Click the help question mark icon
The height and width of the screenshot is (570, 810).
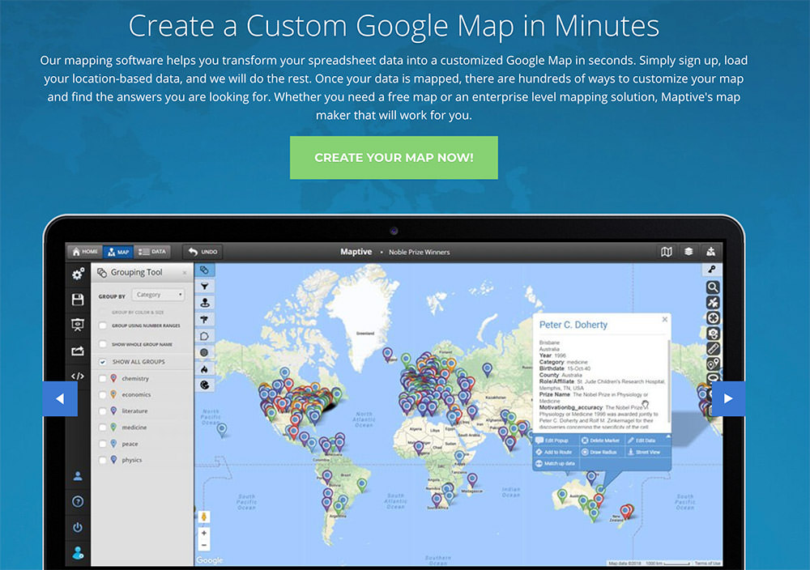tap(78, 501)
